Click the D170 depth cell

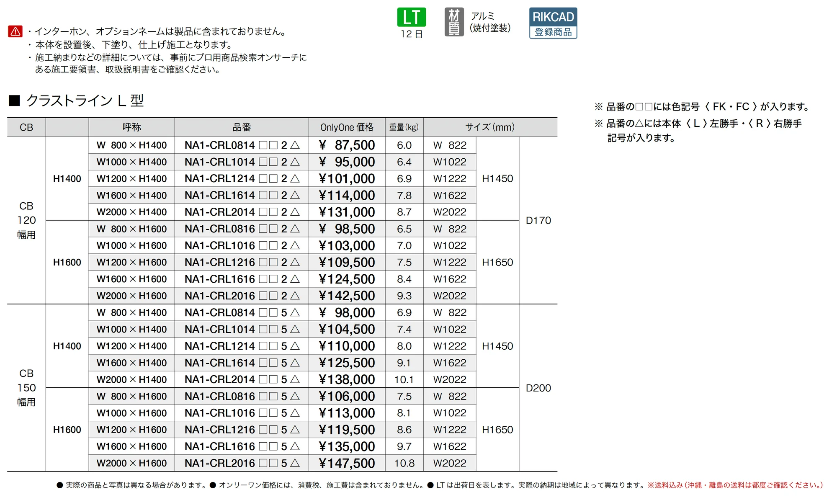click(538, 221)
